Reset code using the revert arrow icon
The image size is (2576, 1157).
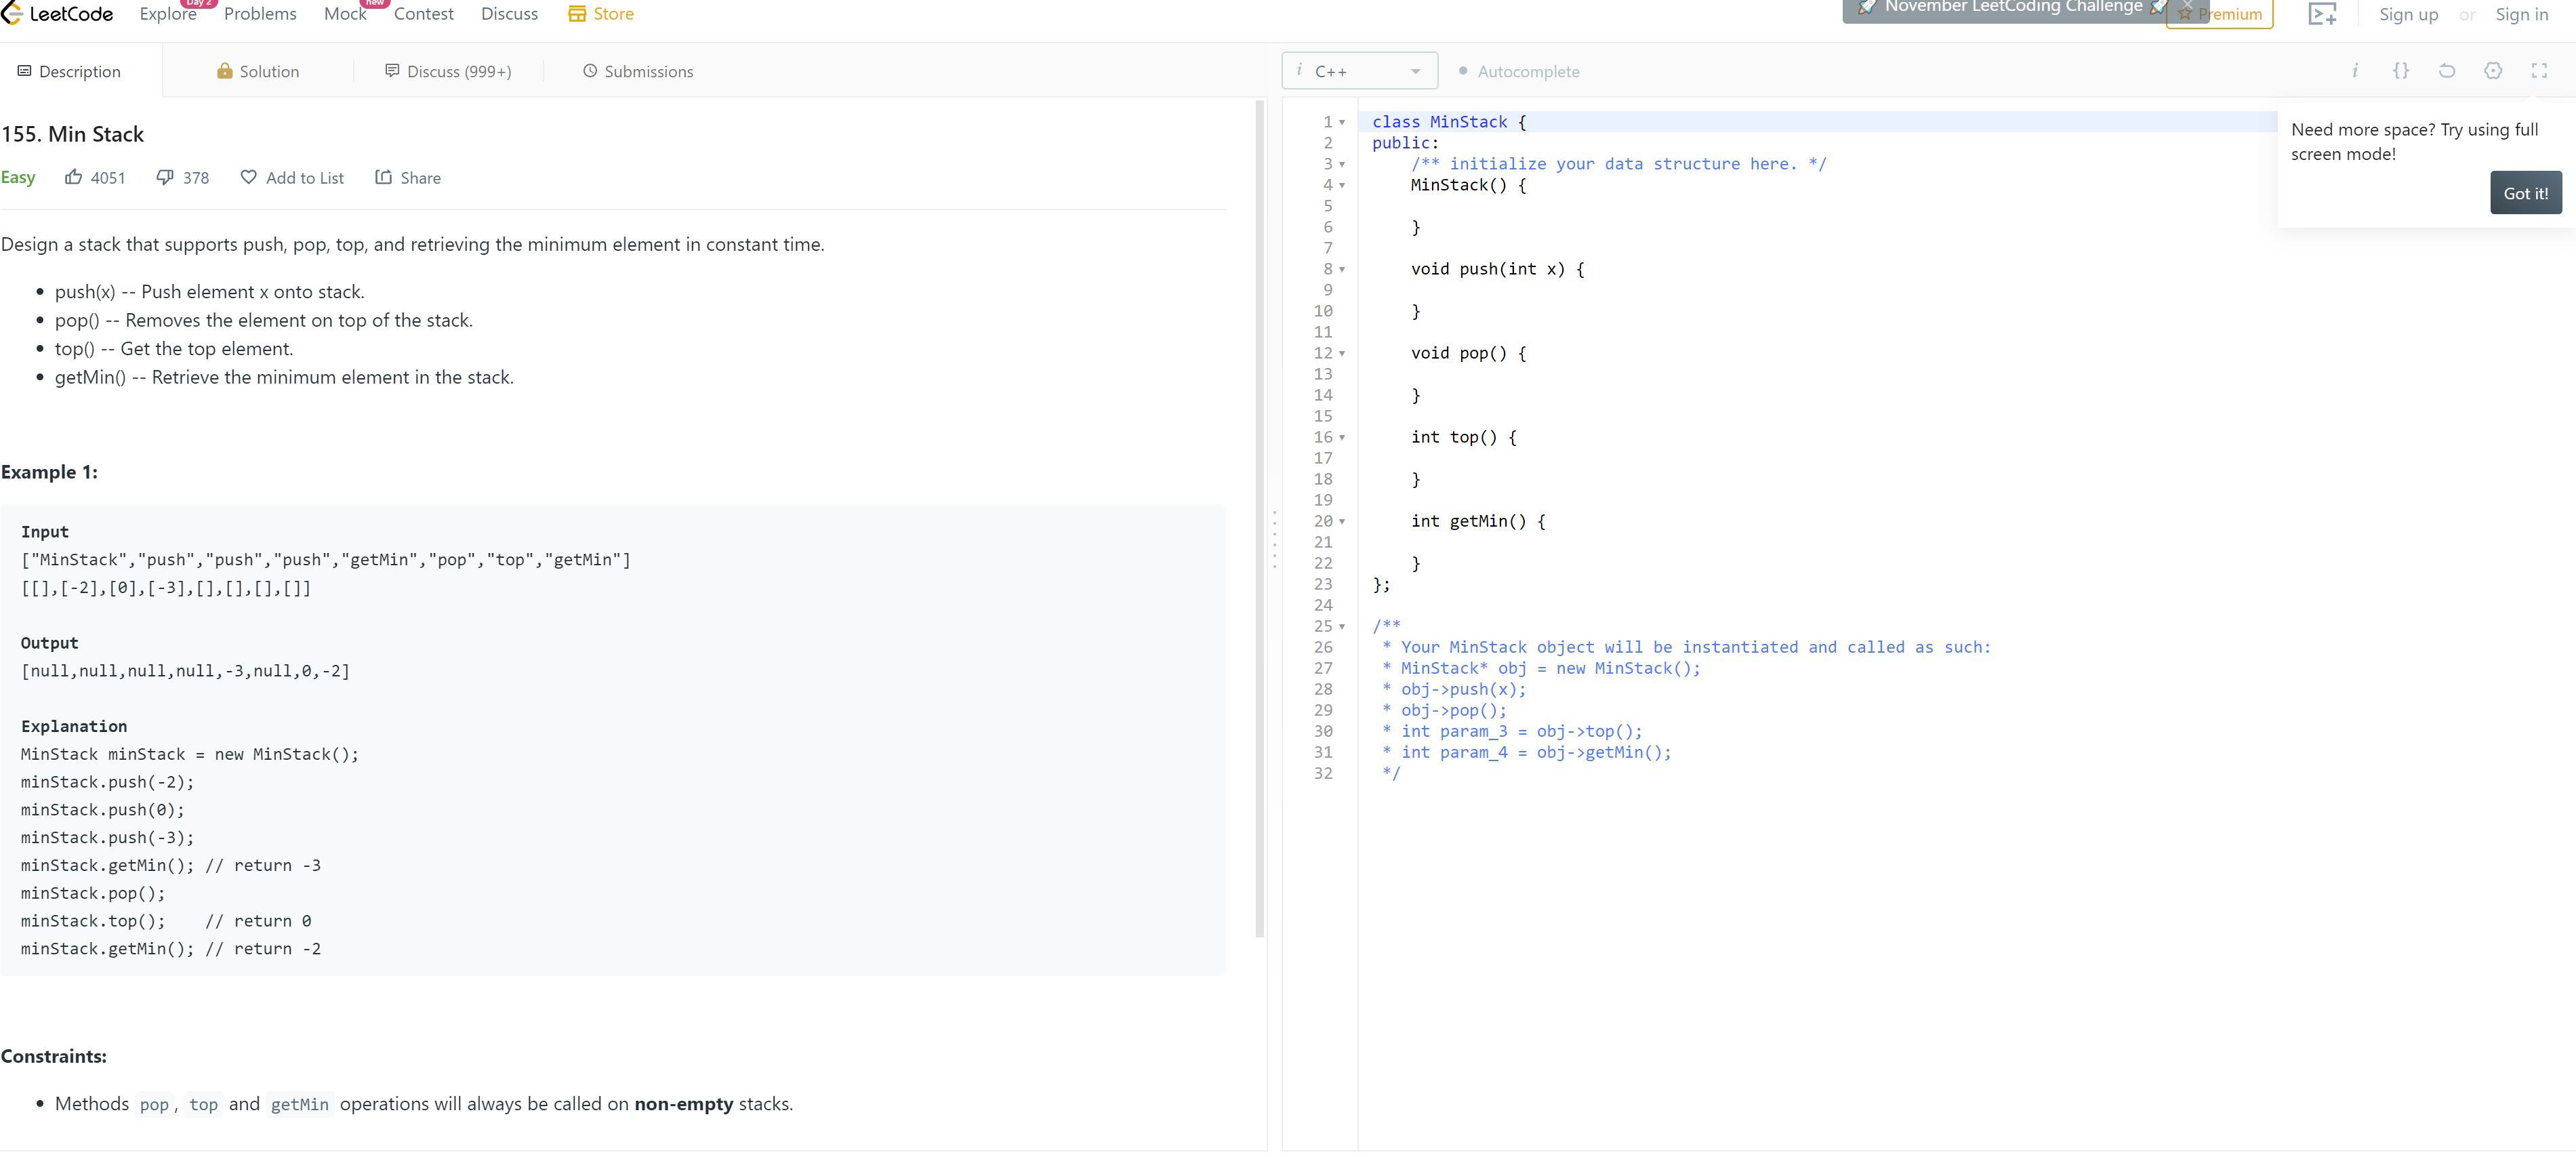[2446, 71]
